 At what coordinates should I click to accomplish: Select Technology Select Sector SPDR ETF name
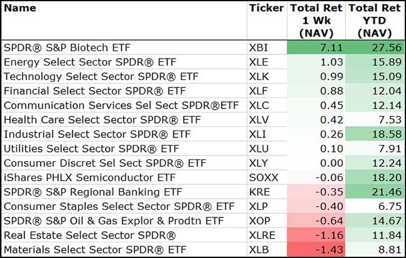(88, 76)
